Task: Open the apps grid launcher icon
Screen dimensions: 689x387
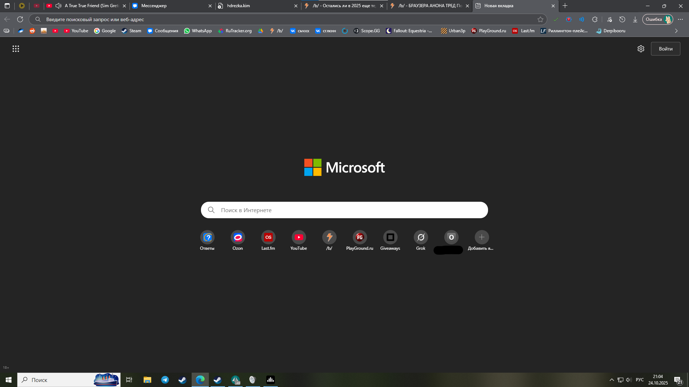Action: point(15,49)
